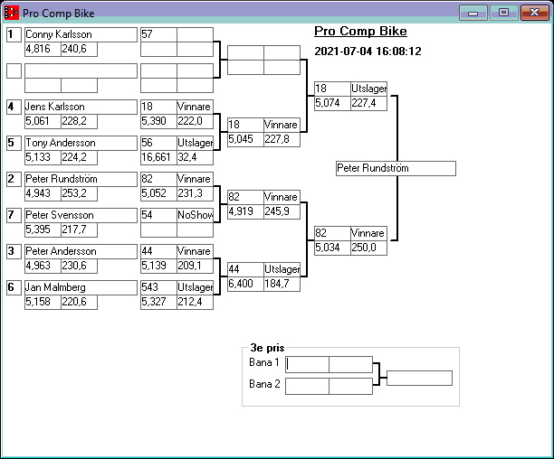Click the Pro Comp Bike title bar icon
This screenshot has height=459, width=554.
pyautogui.click(x=12, y=14)
